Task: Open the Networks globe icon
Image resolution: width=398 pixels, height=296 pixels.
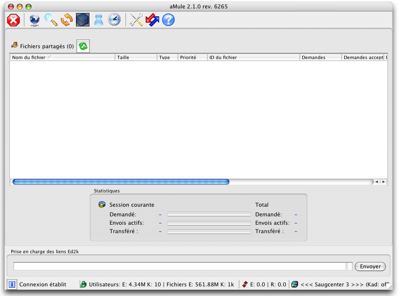Action: (34, 20)
